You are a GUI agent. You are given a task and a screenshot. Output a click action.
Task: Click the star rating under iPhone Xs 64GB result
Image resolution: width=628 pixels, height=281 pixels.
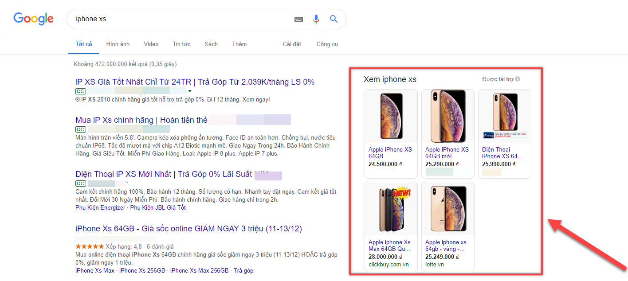point(89,246)
